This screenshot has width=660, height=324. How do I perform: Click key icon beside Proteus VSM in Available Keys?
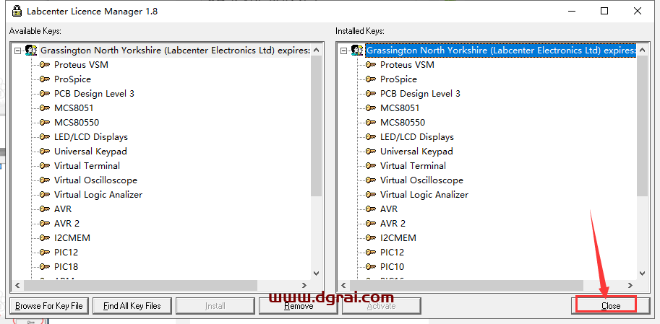[45, 65]
